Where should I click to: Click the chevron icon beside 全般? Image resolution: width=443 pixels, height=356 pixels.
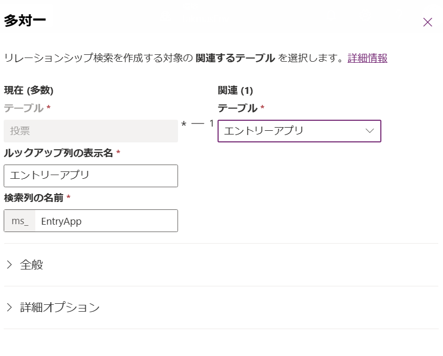coord(9,265)
